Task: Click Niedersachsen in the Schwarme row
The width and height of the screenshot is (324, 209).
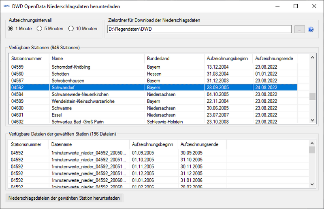Action: click(161, 108)
